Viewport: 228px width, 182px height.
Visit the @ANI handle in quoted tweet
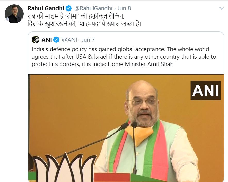(69, 40)
